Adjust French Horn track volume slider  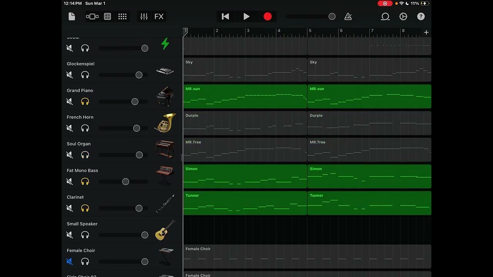pyautogui.click(x=123, y=128)
